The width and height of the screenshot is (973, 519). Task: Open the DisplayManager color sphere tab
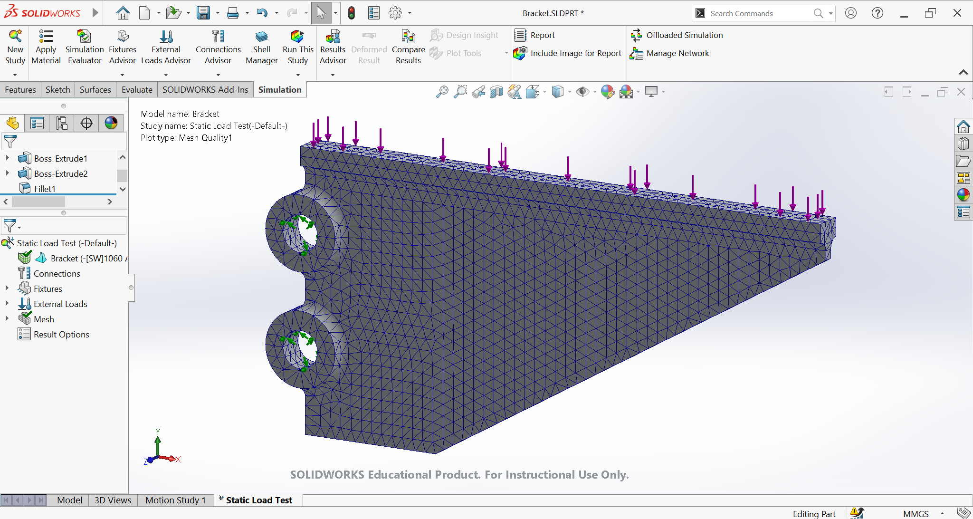coord(111,123)
